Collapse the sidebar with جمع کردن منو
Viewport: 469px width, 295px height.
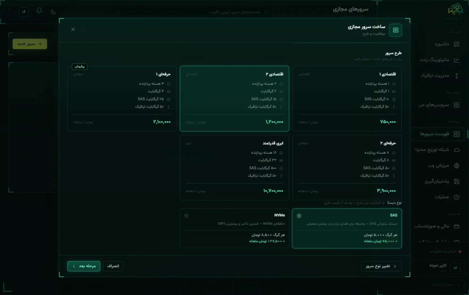[443, 285]
